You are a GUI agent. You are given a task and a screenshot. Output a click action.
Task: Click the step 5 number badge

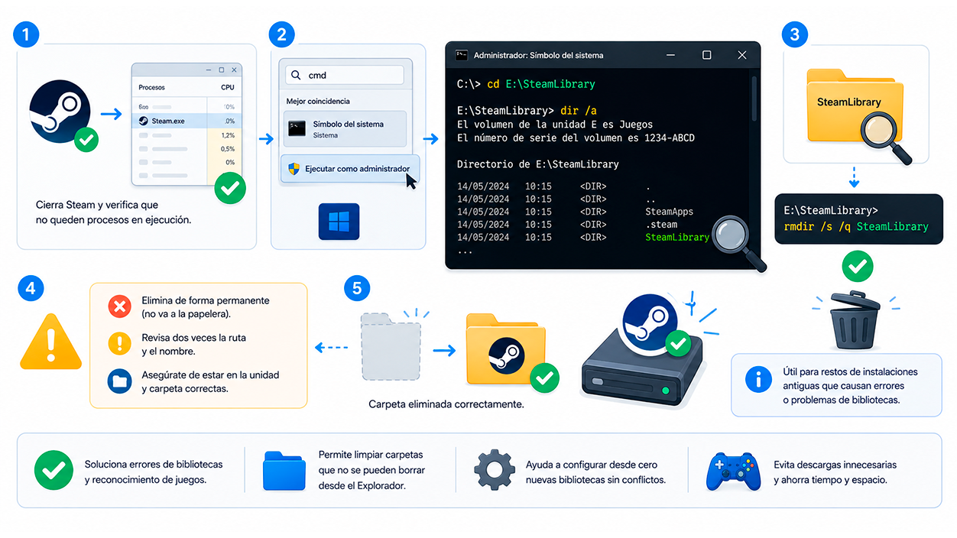coord(357,288)
